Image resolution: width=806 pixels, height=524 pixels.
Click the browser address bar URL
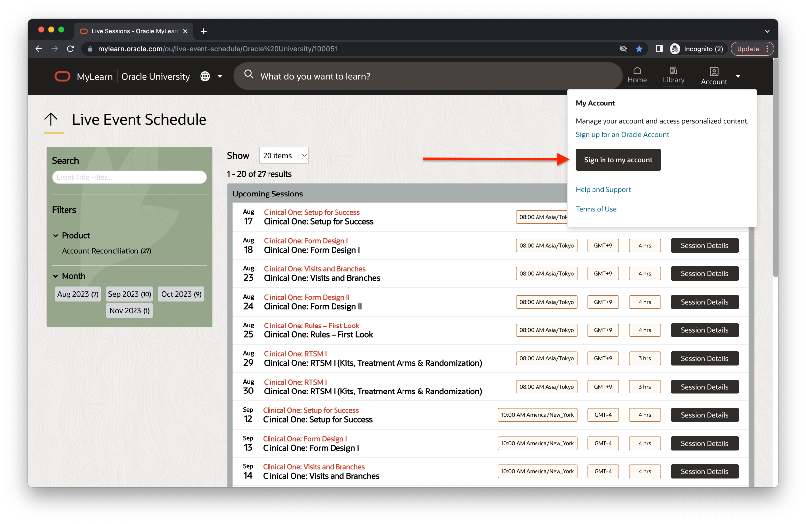click(x=218, y=49)
